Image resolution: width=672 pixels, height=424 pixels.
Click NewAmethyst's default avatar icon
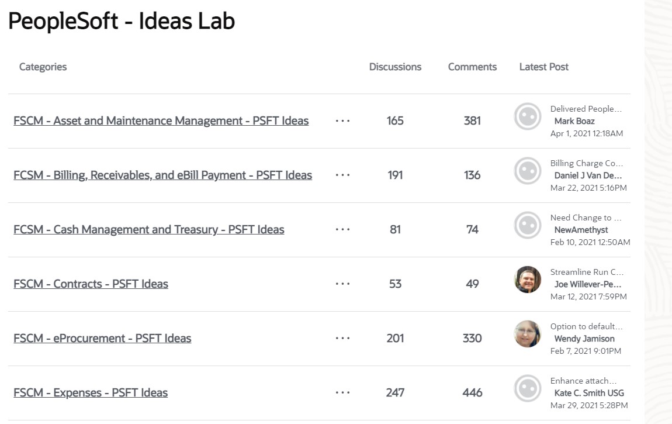pos(528,225)
